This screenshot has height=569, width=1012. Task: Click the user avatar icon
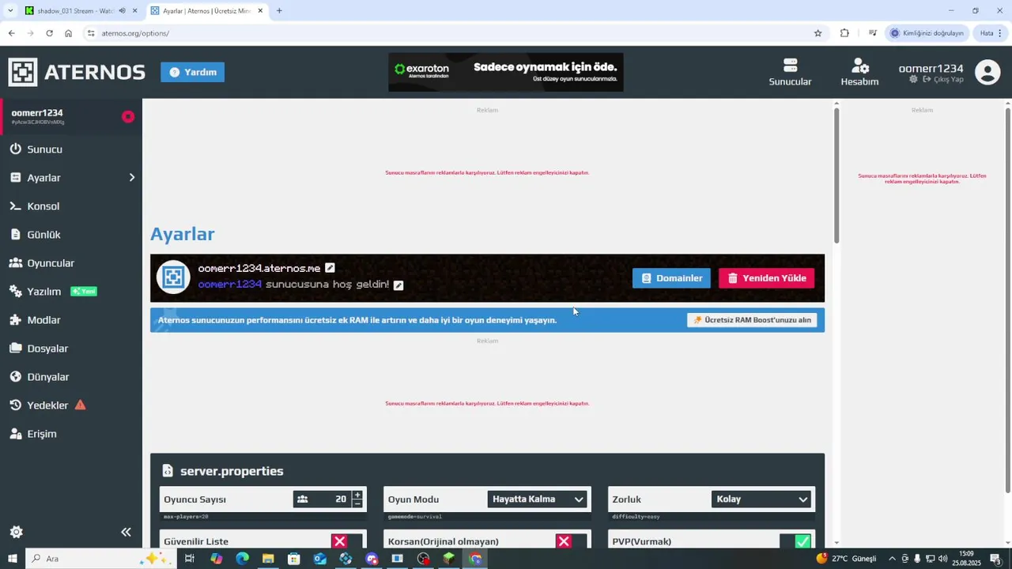pos(987,72)
